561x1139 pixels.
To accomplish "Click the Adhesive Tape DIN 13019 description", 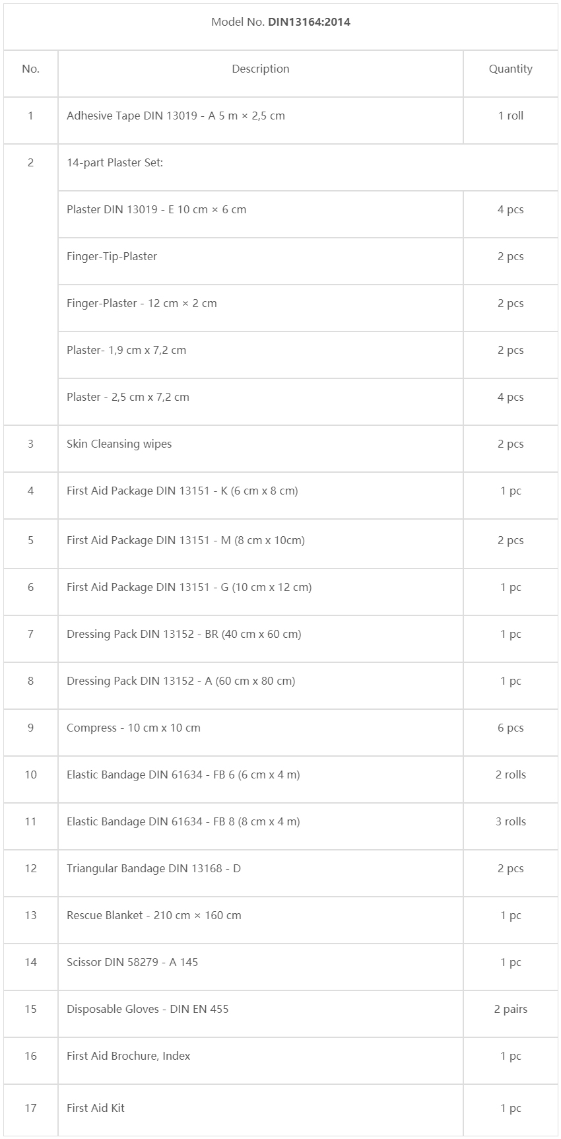I will click(x=176, y=116).
